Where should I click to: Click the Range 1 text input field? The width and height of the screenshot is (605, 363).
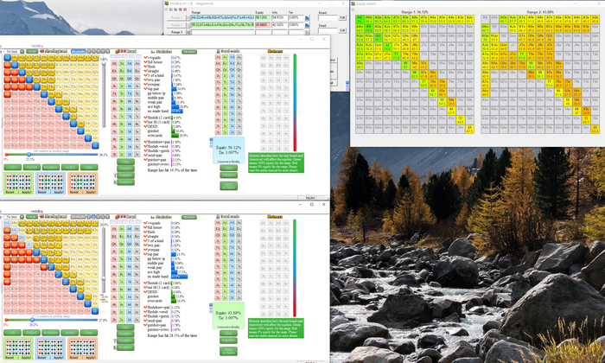pos(223,18)
